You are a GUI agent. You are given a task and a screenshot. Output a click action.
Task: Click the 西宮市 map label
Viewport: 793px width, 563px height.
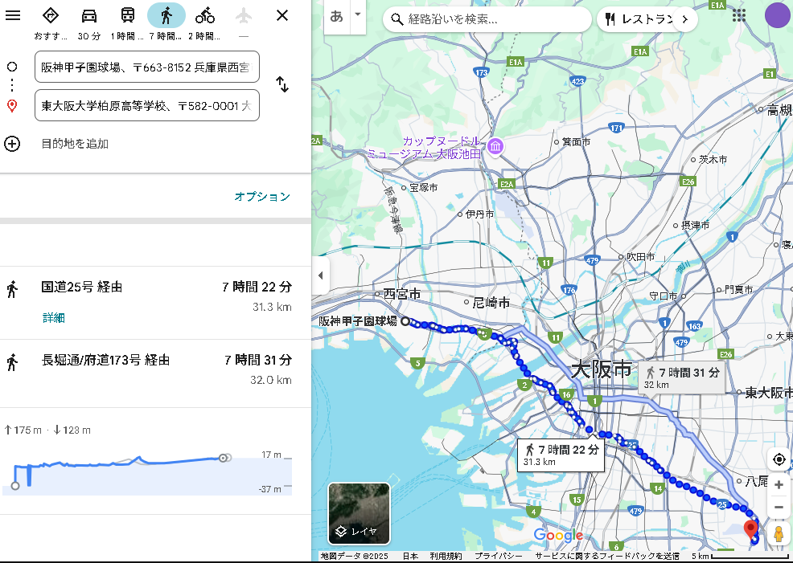[401, 294]
